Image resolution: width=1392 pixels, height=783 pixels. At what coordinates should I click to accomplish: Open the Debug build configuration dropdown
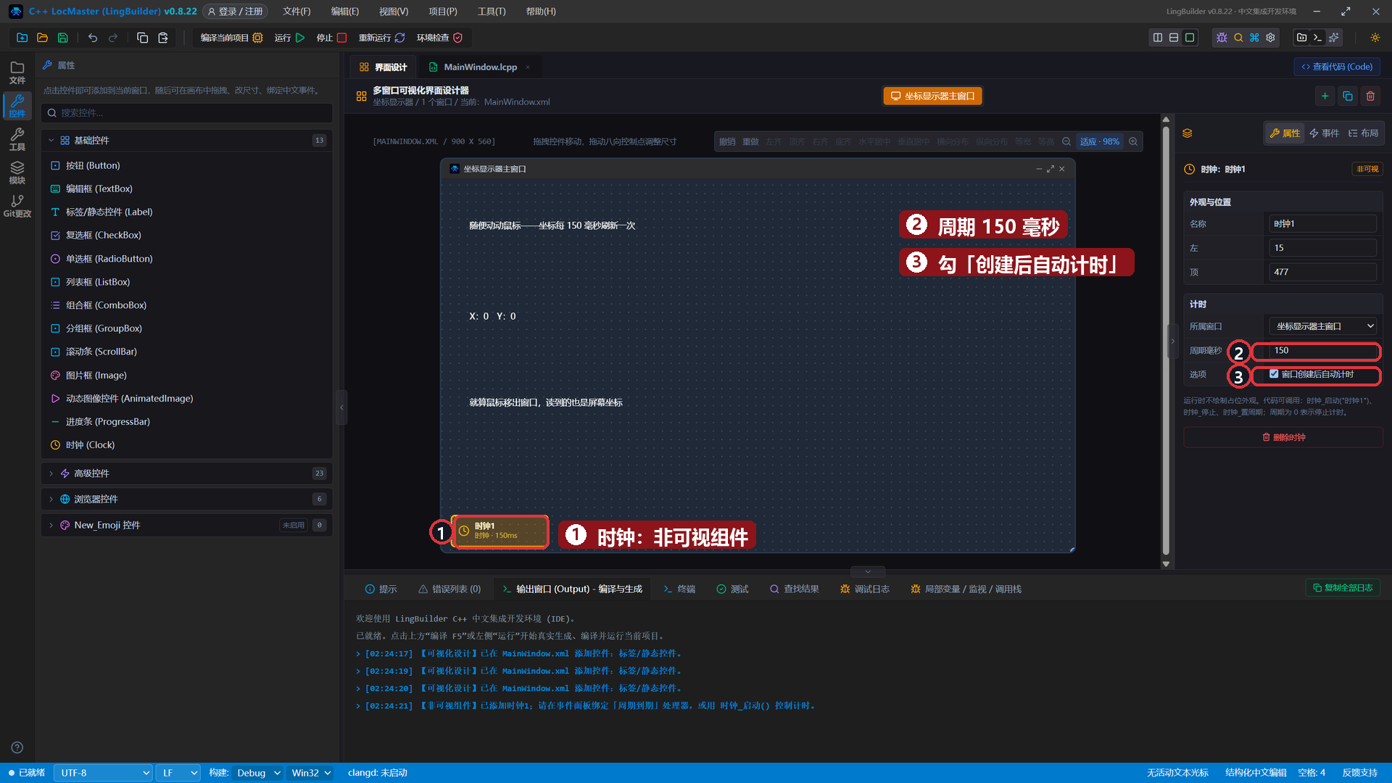pyautogui.click(x=258, y=773)
